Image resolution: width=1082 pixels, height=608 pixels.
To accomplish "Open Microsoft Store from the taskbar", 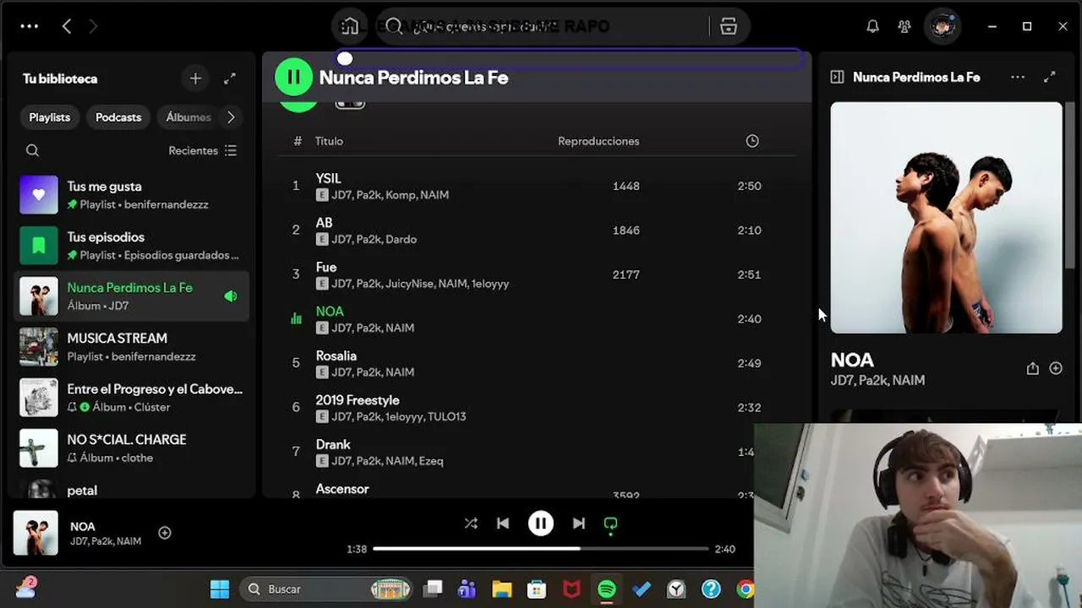I will (537, 589).
